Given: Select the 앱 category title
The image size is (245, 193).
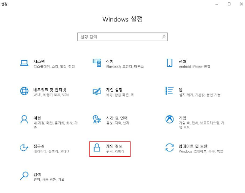Looking at the screenshot, I should point(180,90).
